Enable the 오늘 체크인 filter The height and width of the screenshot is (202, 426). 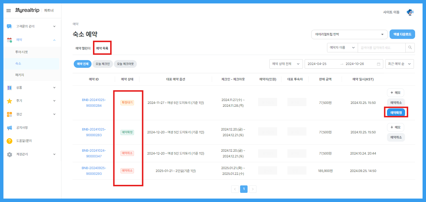point(102,64)
